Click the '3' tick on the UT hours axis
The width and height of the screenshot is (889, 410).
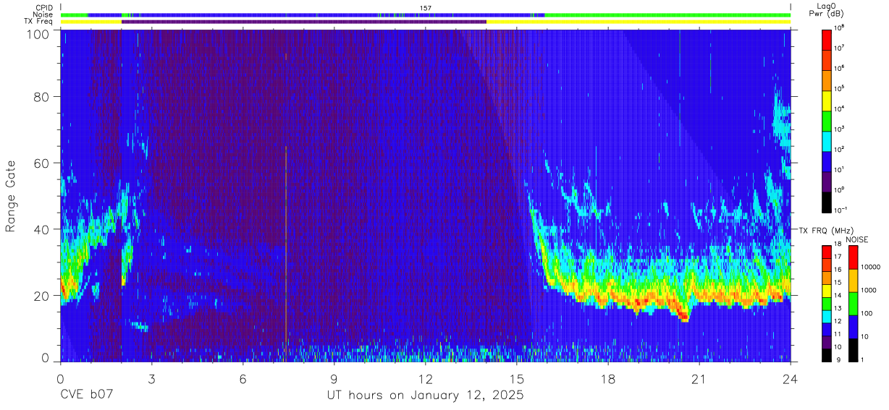(152, 379)
